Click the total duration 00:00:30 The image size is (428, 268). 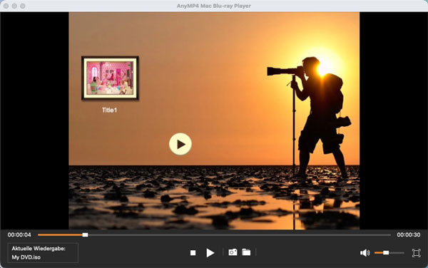[409, 234]
